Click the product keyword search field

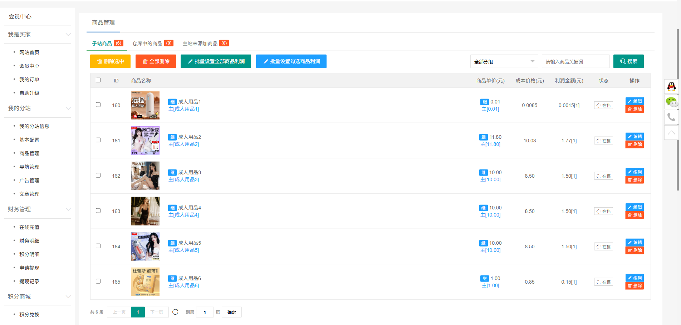[576, 61]
